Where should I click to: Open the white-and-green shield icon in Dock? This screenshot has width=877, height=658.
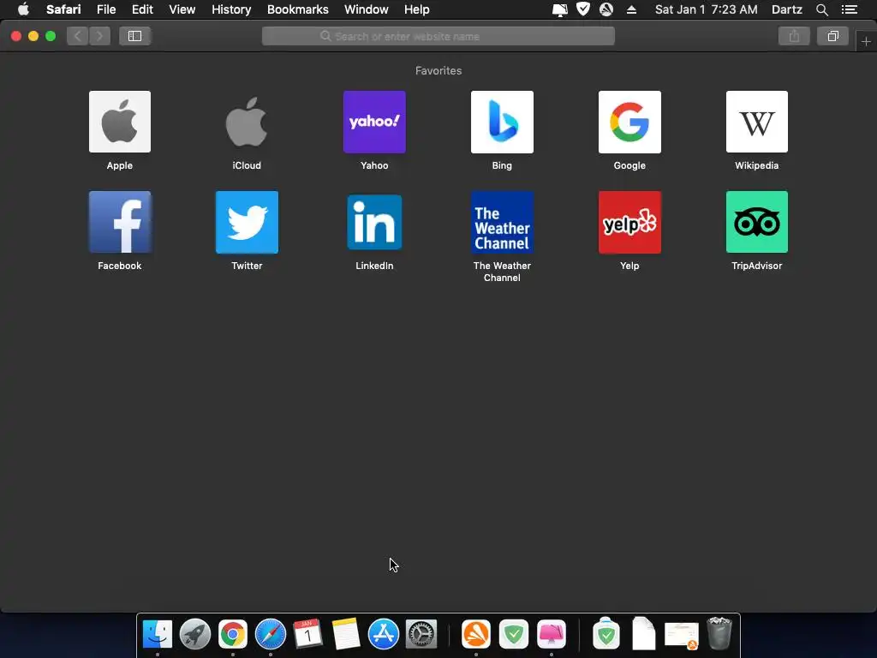606,635
